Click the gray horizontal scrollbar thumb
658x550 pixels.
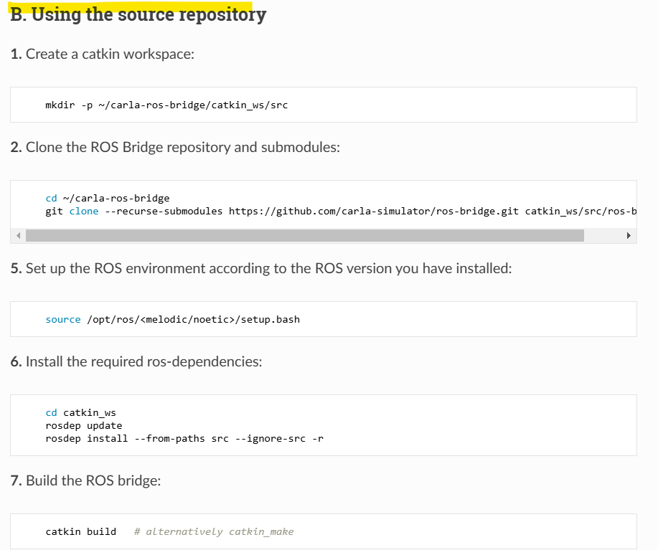[x=304, y=236]
